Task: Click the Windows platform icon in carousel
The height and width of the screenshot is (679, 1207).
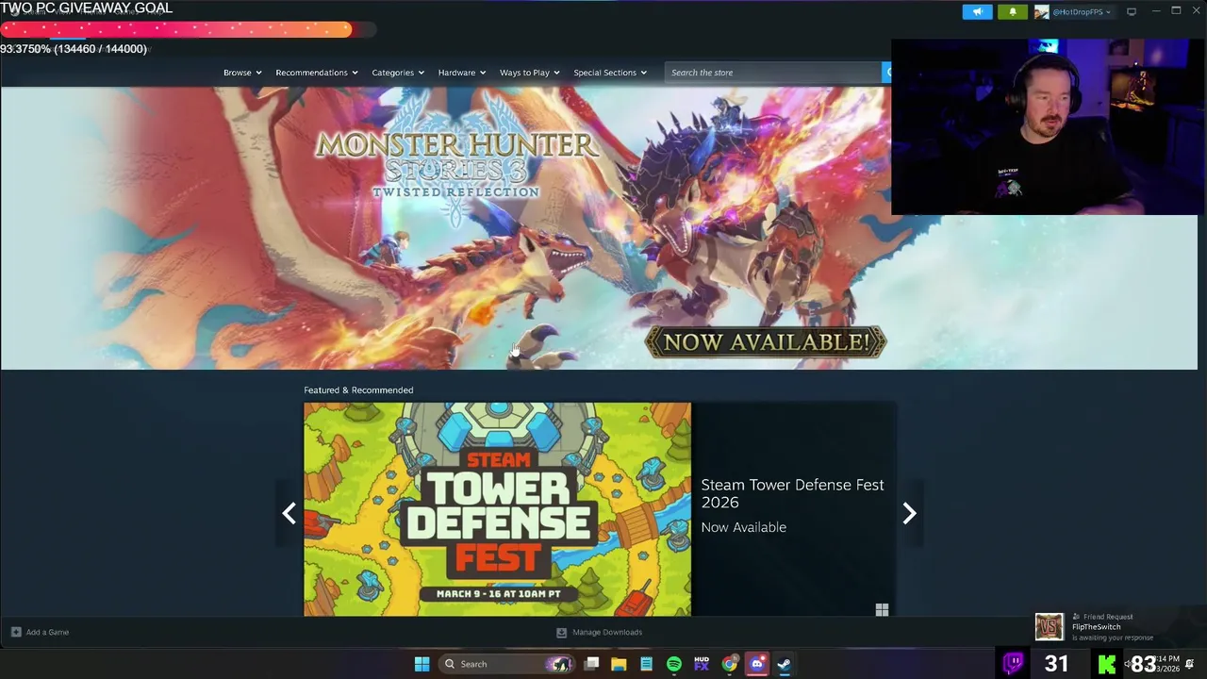Action: (882, 610)
